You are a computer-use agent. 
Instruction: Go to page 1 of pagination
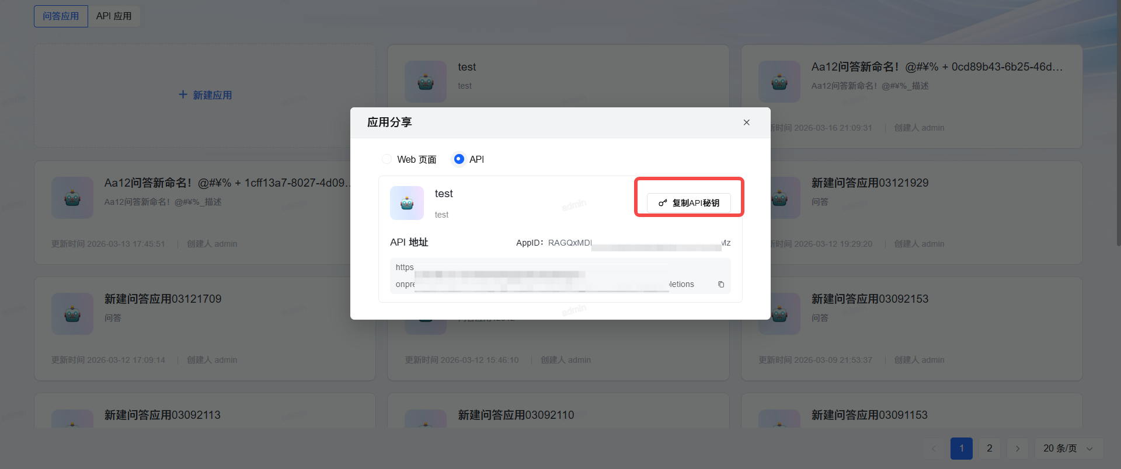coord(962,448)
